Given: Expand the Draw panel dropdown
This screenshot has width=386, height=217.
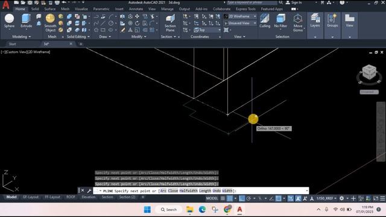Looking at the screenshot, I should (x=105, y=37).
